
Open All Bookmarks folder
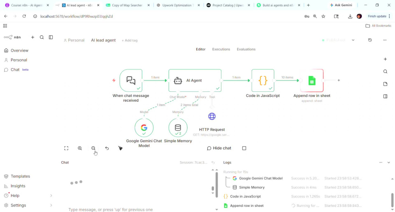(378, 26)
